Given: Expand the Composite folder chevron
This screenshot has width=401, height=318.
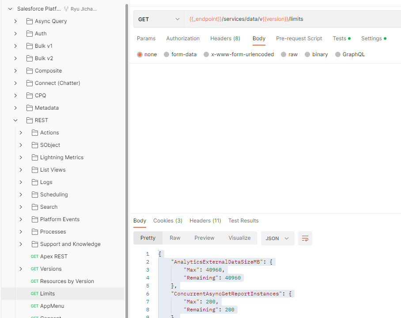Looking at the screenshot, I should [x=15, y=71].
